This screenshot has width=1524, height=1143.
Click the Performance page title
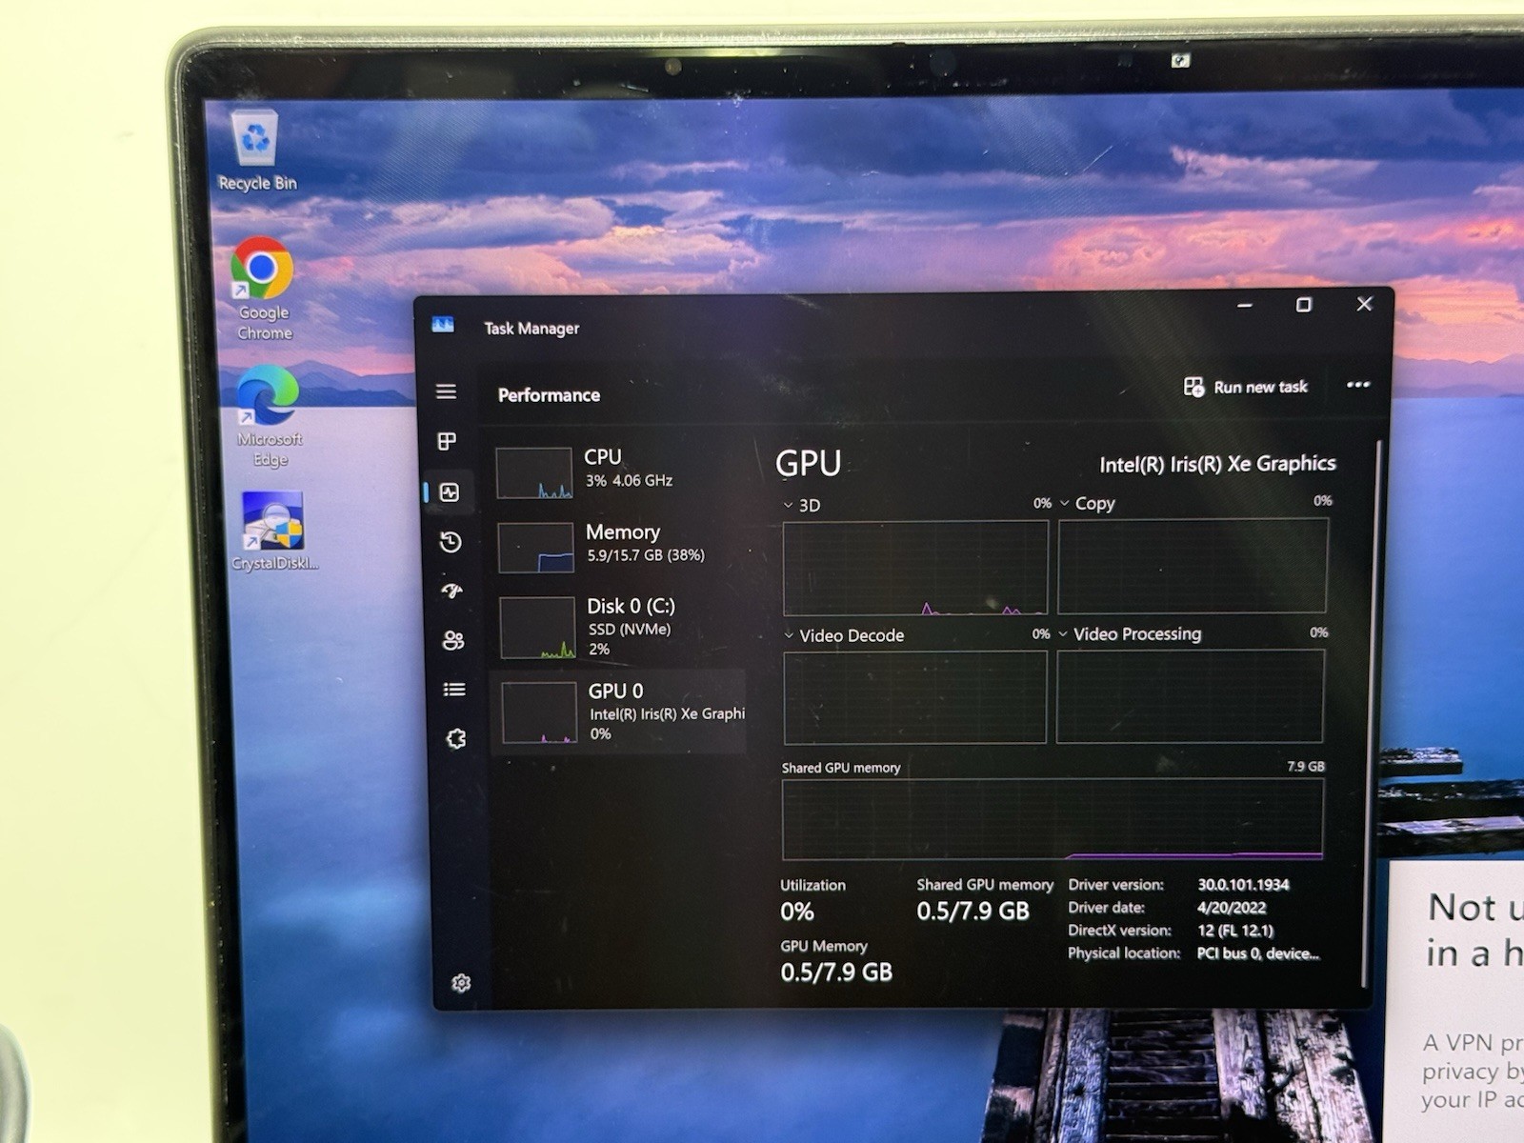pos(549,394)
